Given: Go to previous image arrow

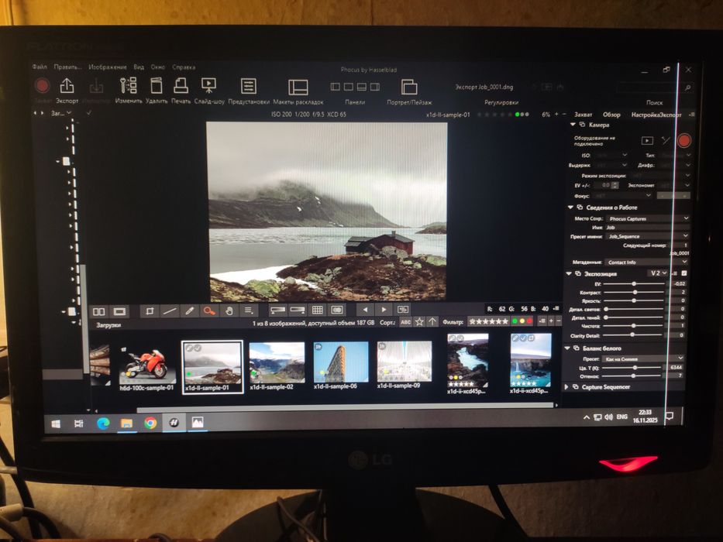Looking at the screenshot, I should click(365, 310).
